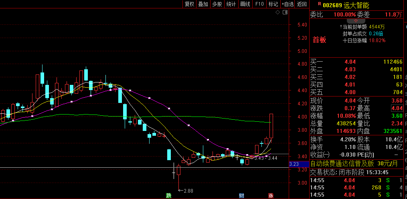Click the 今开 value 3.68
Viewport: 407px width, 199px height.
(x=397, y=101)
